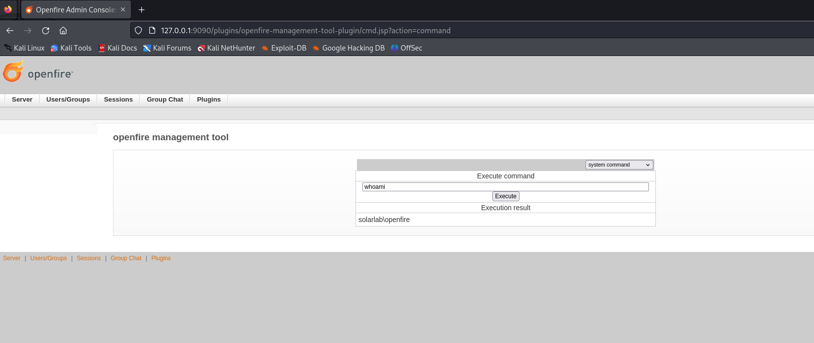Click the footer Plugins link
Image resolution: width=814 pixels, height=343 pixels.
tap(161, 258)
